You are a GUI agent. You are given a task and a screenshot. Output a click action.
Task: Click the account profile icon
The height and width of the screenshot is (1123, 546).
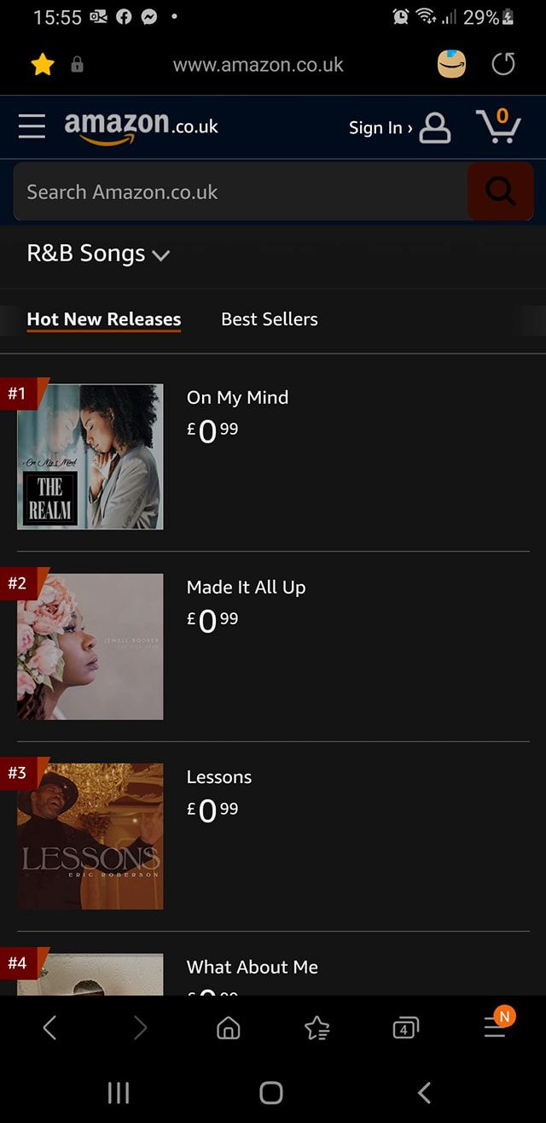click(435, 127)
